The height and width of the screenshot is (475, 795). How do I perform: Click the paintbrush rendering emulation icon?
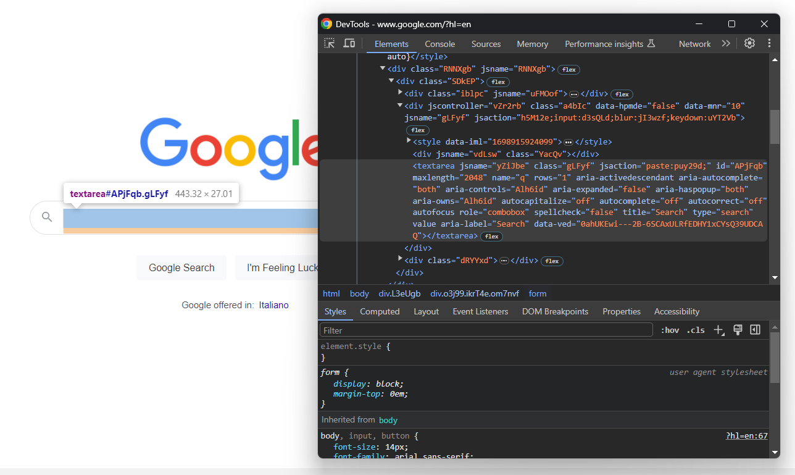737,330
